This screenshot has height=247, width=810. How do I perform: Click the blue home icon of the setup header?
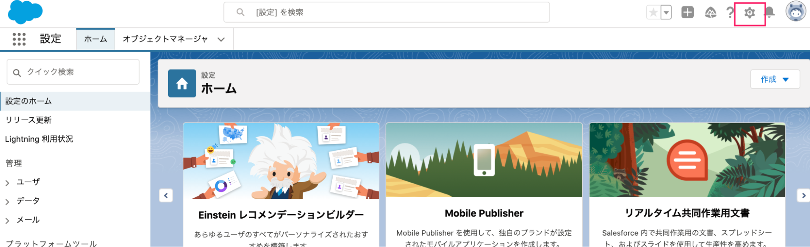tap(182, 83)
